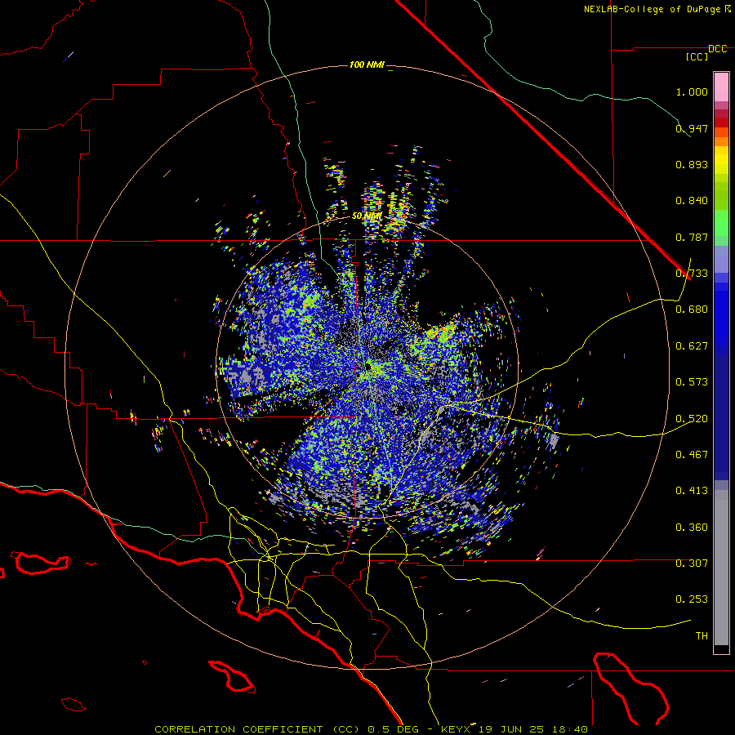The width and height of the screenshot is (735, 735).
Task: Select the 1.000 legend value
Action: pyautogui.click(x=692, y=91)
